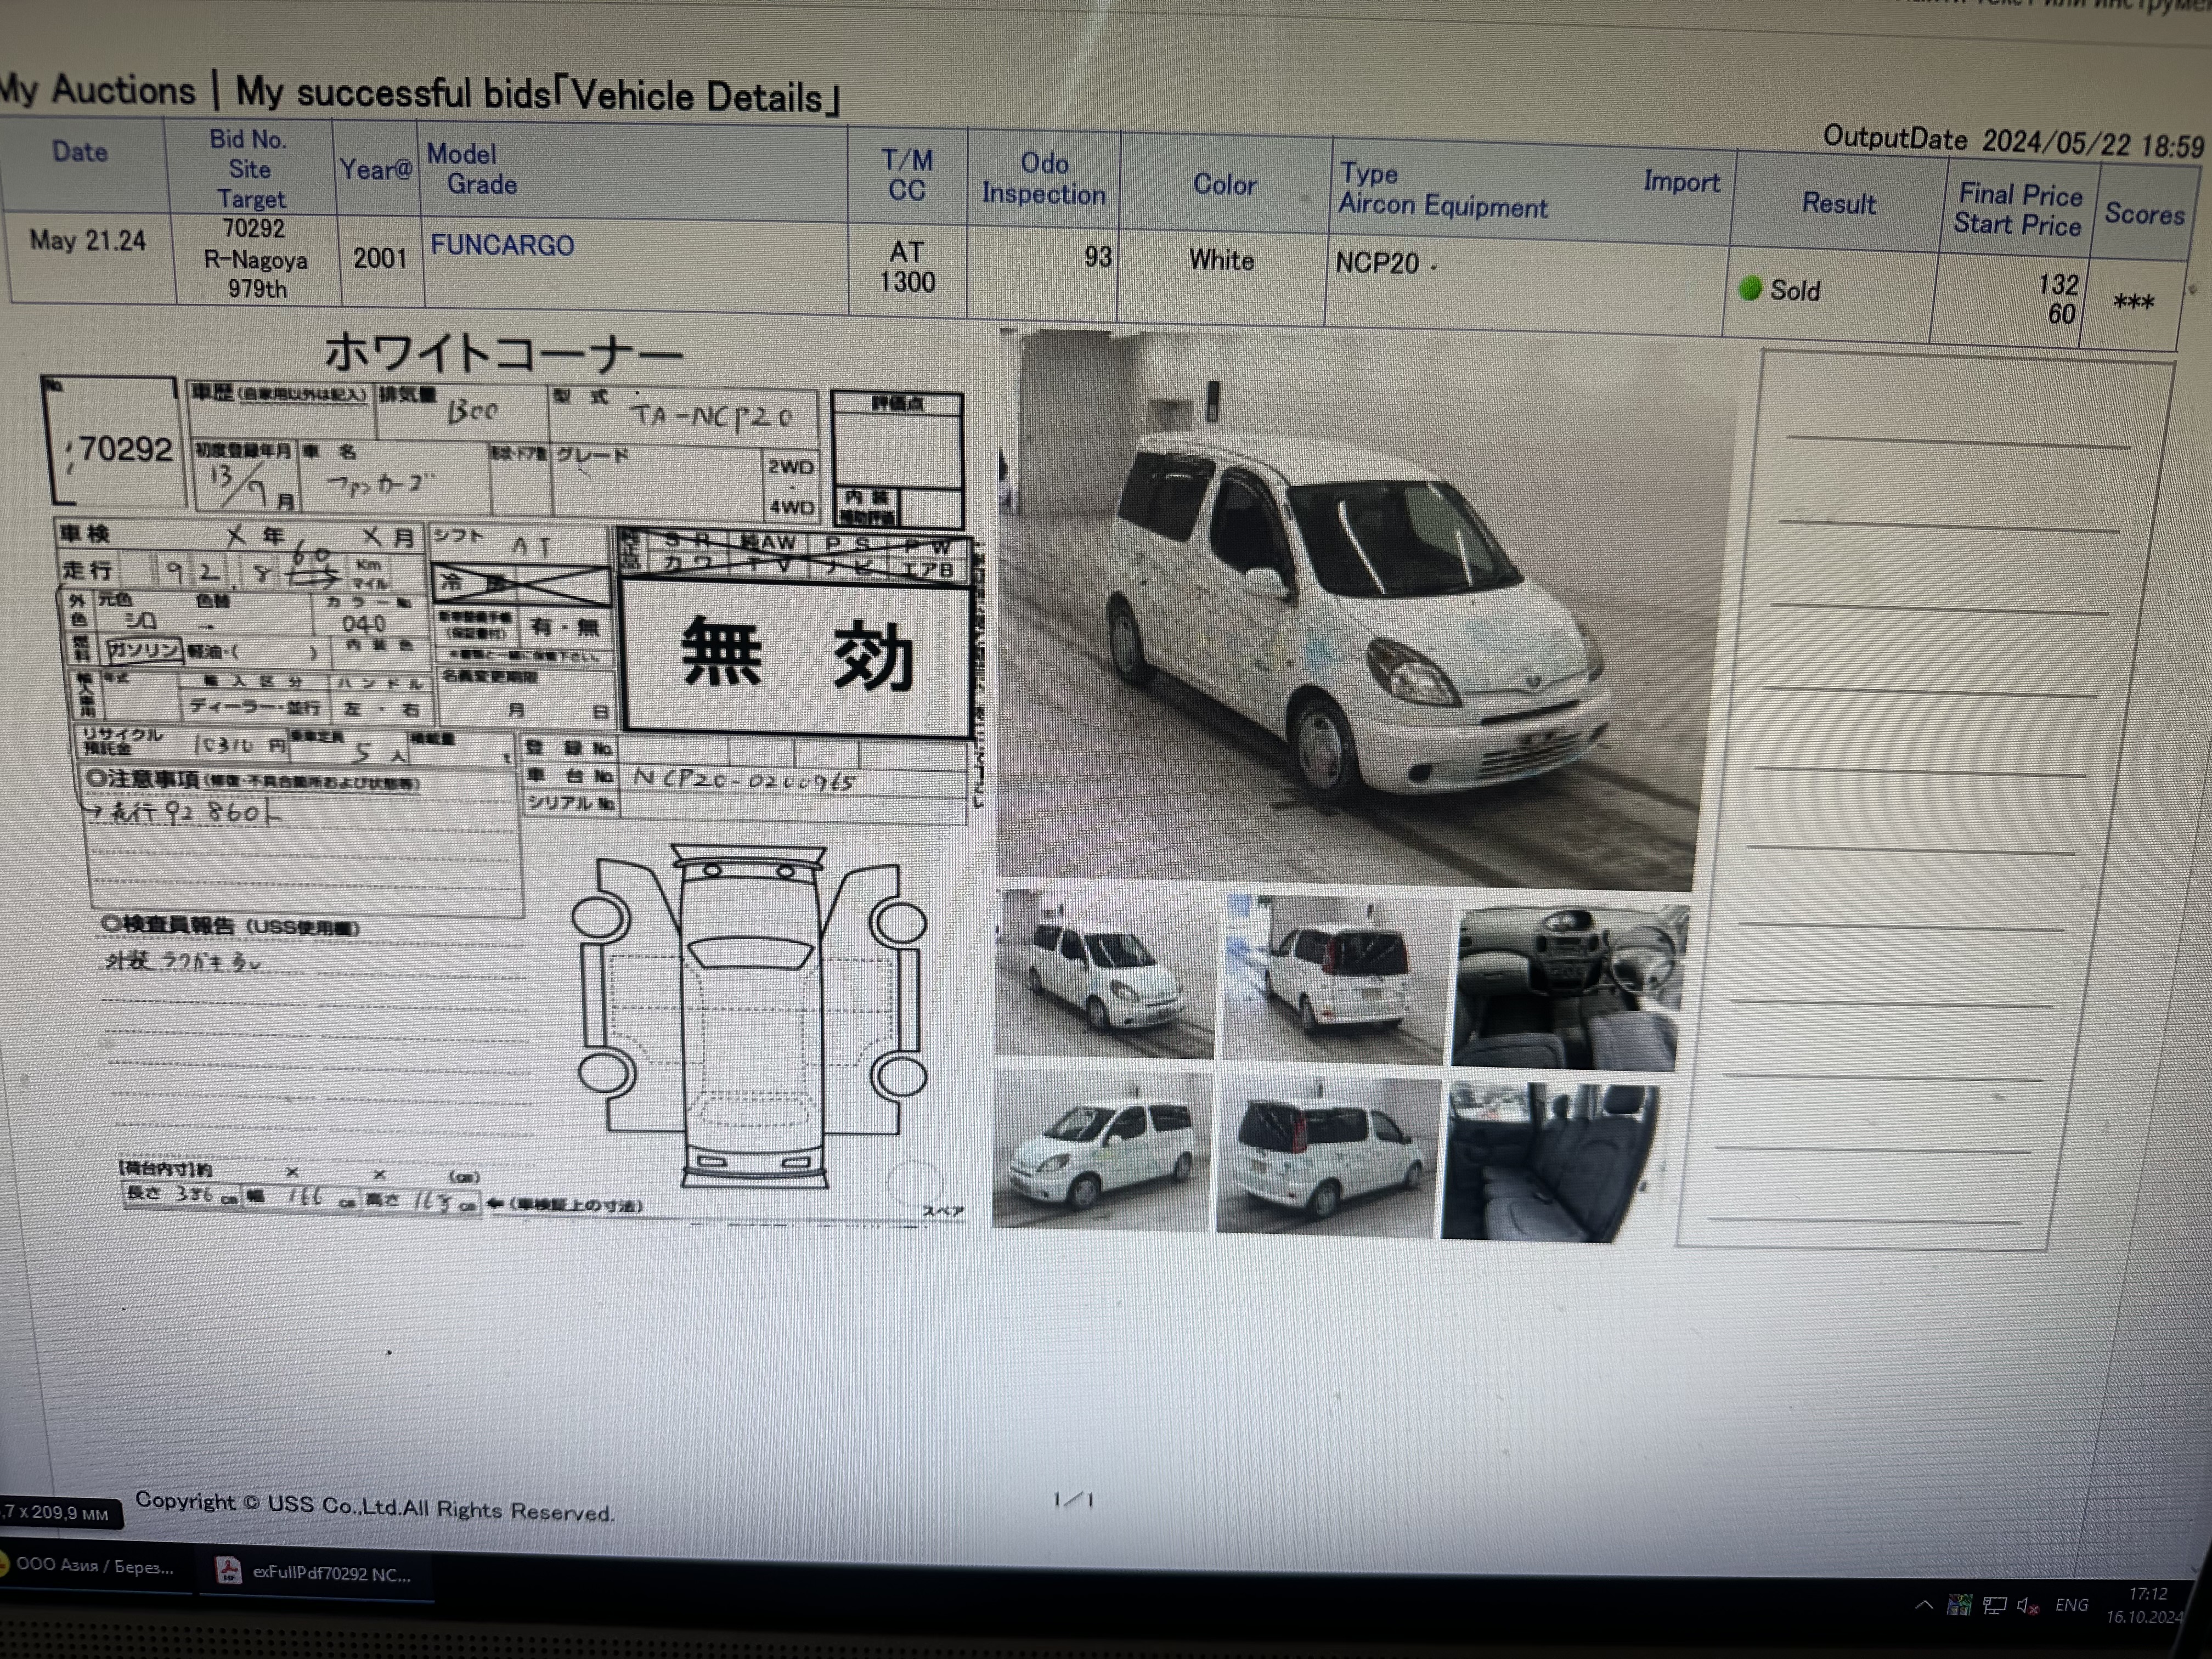Click the 'May 21.24' date cell
The height and width of the screenshot is (1659, 2212).
[88, 240]
